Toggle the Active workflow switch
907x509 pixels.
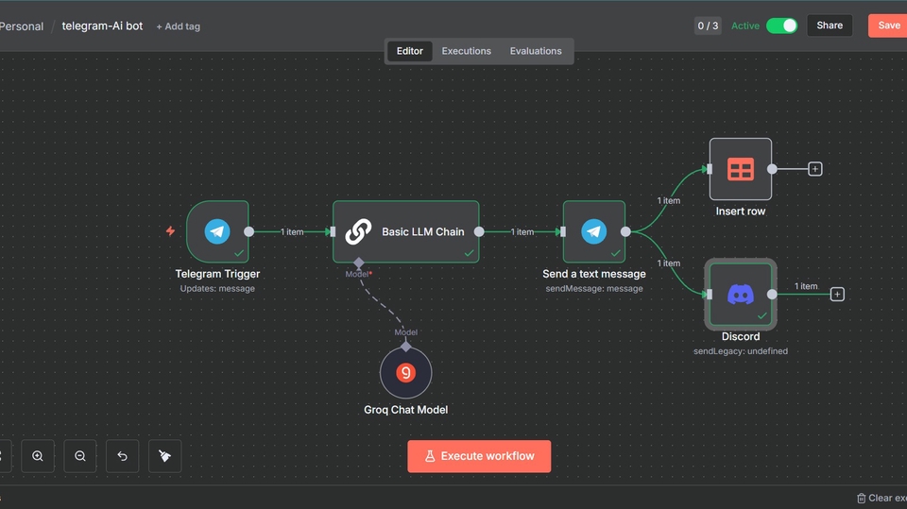(781, 25)
